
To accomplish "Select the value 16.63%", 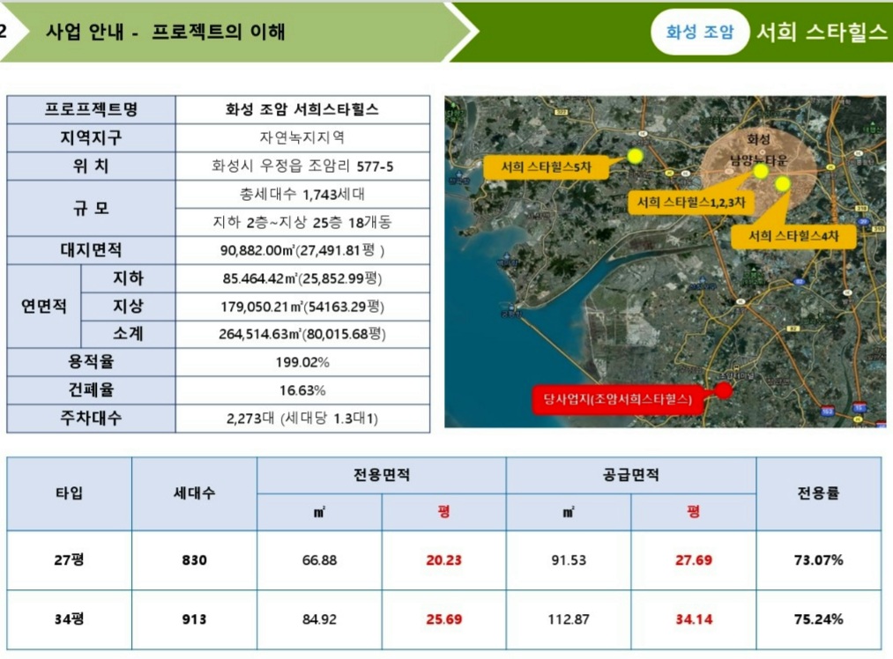I will tap(301, 390).
